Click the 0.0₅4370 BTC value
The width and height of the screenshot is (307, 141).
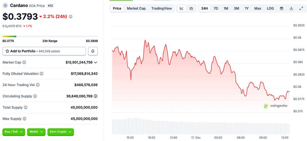(x=12, y=26)
